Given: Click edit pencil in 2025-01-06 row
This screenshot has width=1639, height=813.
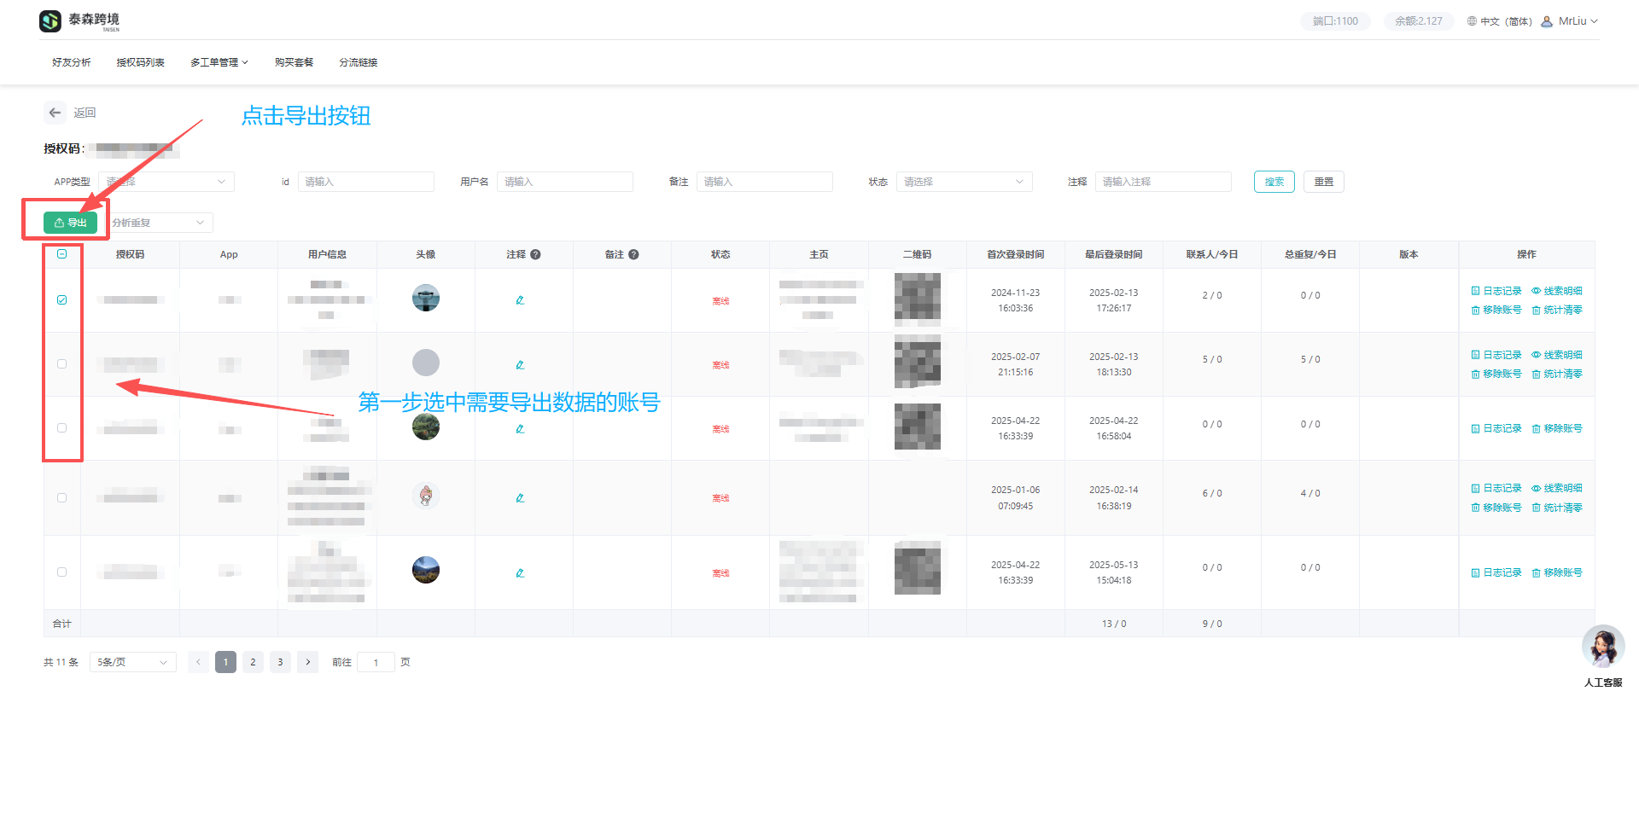Looking at the screenshot, I should pos(520,498).
